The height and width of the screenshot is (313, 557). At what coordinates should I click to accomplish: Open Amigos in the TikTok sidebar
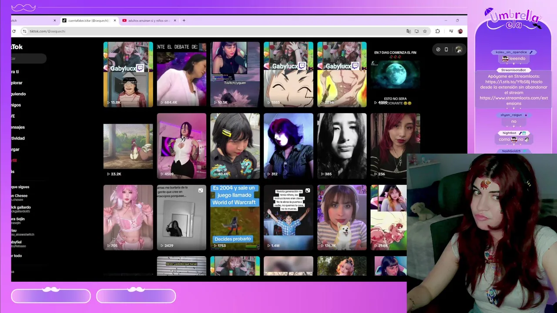point(16,105)
